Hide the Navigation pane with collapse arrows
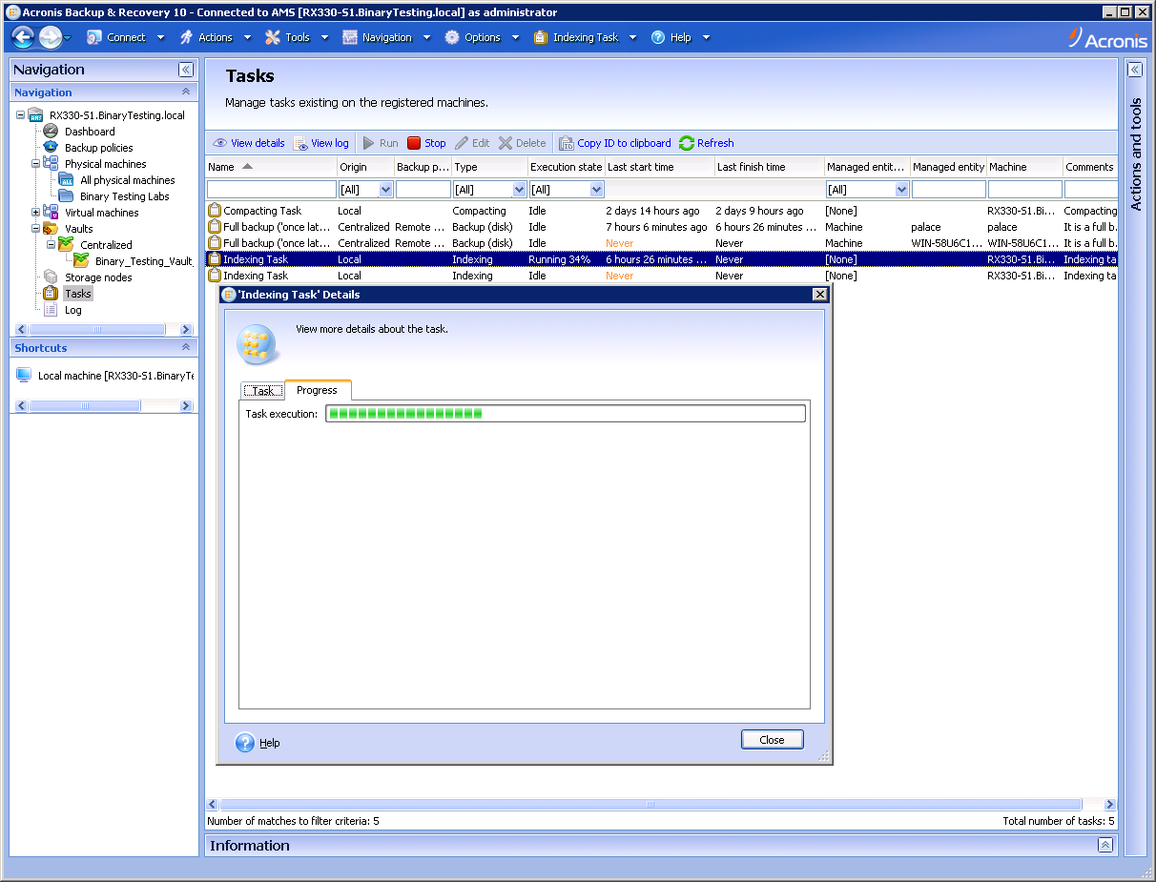The image size is (1156, 882). (186, 70)
